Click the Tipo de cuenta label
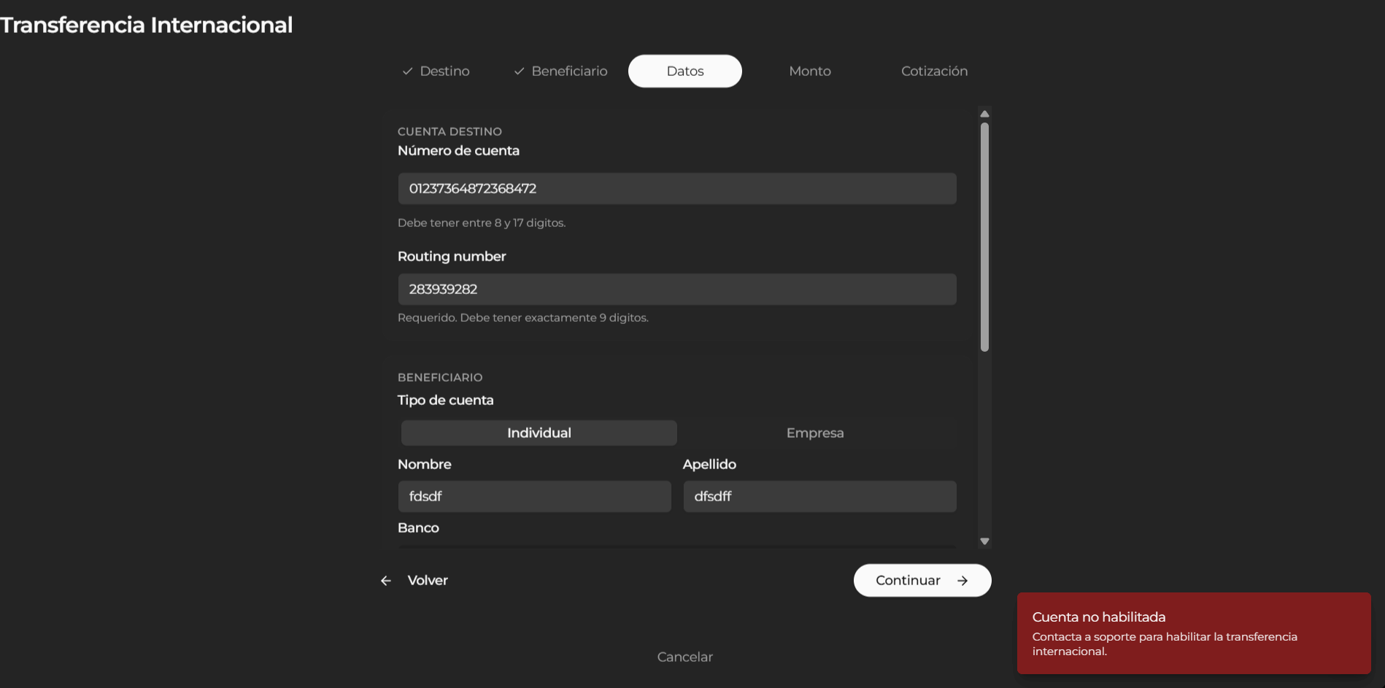 tap(446, 401)
